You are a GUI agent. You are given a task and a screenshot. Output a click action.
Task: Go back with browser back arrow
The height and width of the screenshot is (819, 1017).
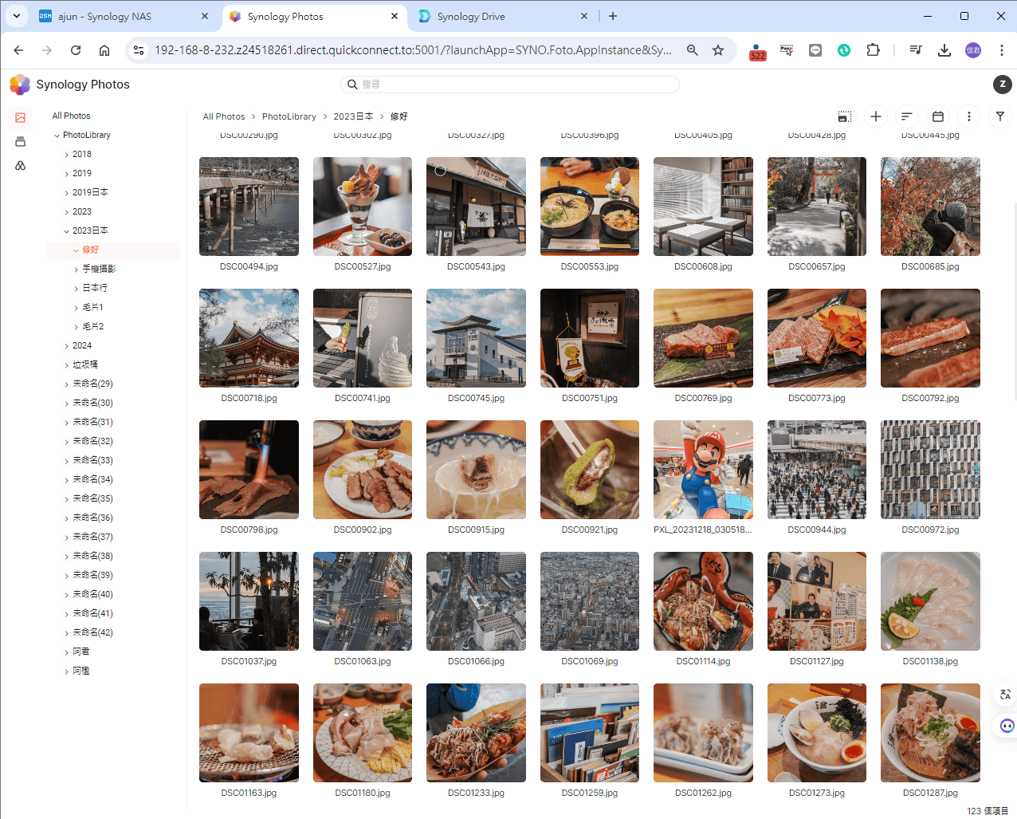point(18,50)
